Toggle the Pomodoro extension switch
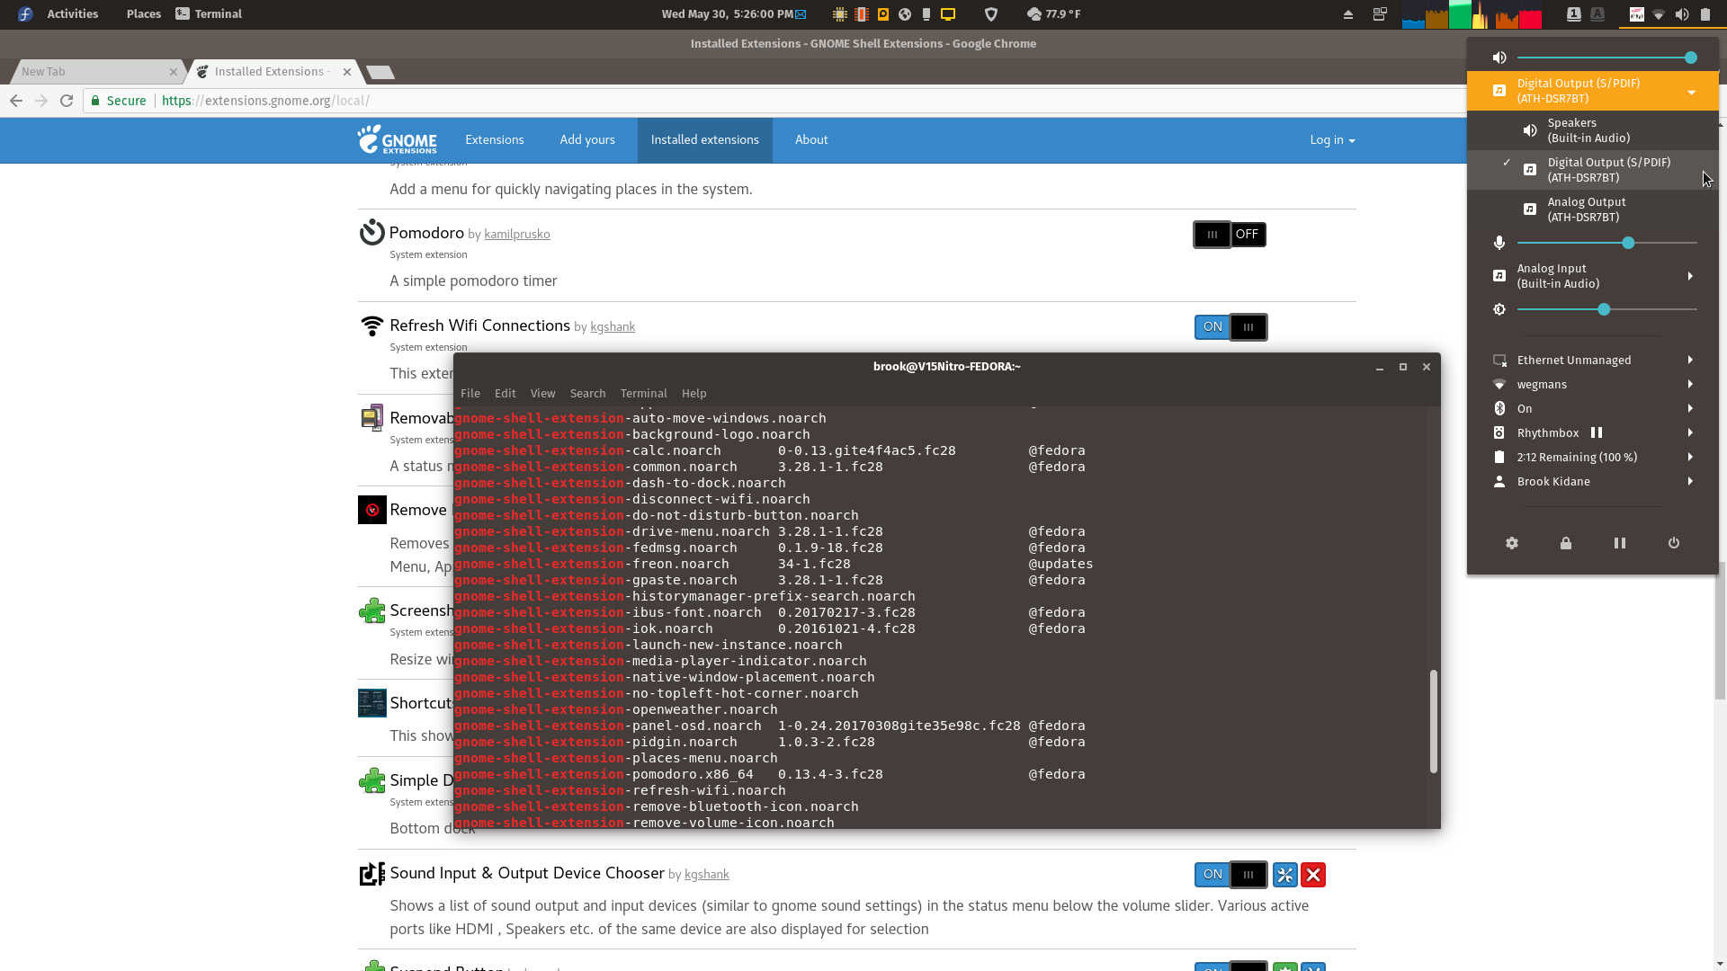This screenshot has width=1727, height=971. tap(1230, 235)
